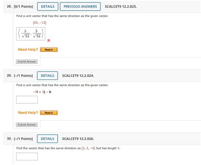Click Read It under question 29
Viewport: 201px width, 165px height.
tap(49, 113)
